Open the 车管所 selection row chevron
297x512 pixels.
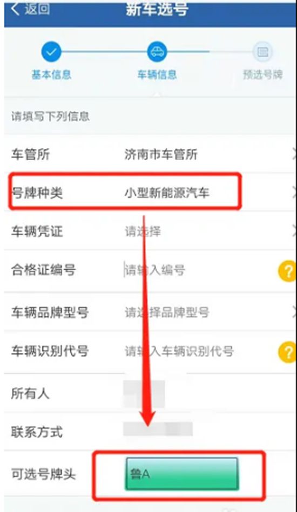(294, 154)
